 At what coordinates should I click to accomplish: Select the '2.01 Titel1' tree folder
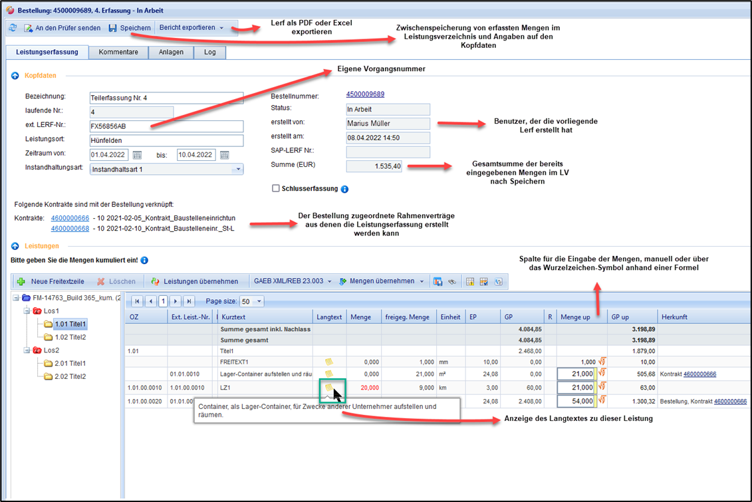(x=69, y=363)
